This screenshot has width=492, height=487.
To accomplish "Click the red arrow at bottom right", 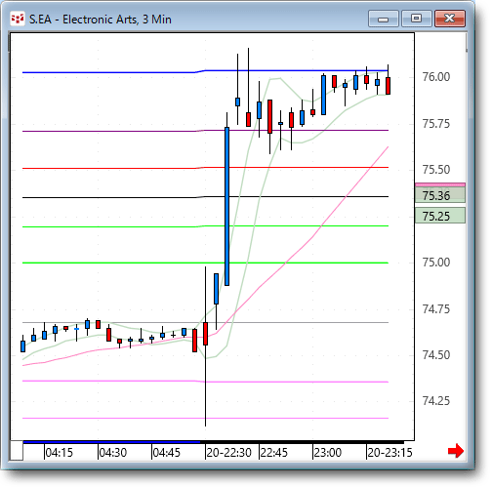I will point(456,451).
